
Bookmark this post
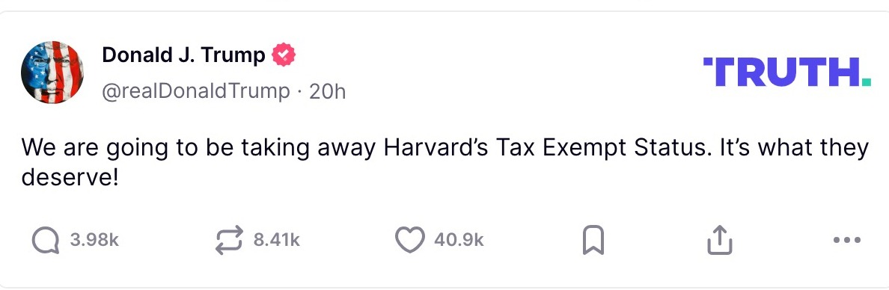click(x=593, y=241)
